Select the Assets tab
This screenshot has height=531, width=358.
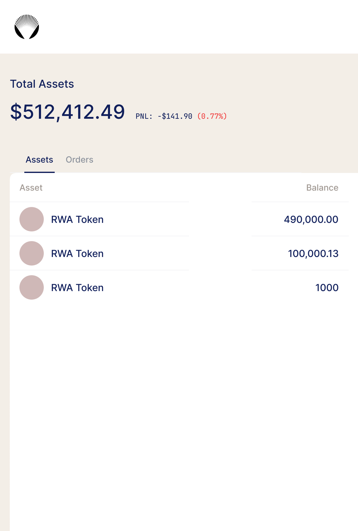click(x=39, y=160)
